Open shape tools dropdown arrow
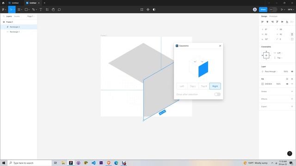This screenshot has height=166, width=296. (x=29, y=10)
